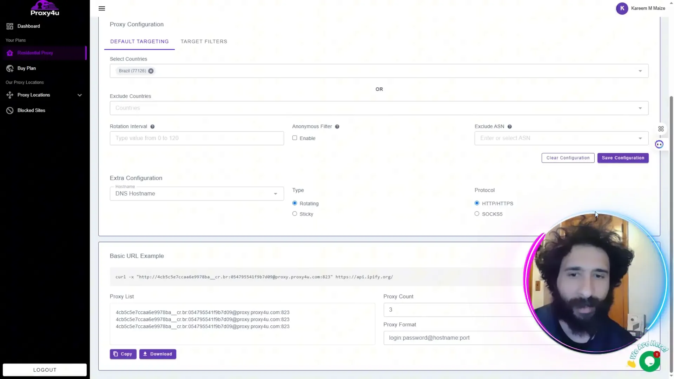Show Exclude ASN help icon

(x=510, y=127)
